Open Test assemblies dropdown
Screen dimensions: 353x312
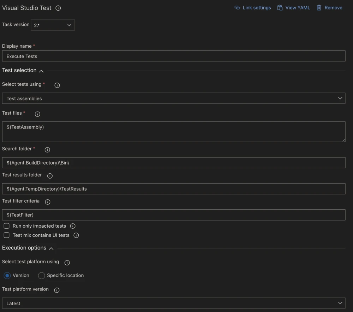click(173, 98)
